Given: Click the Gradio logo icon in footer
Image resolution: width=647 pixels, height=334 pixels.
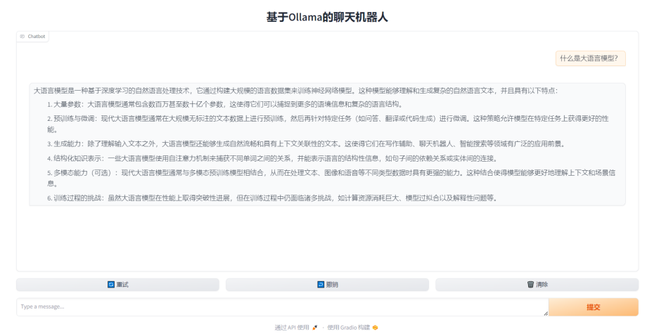Looking at the screenshot, I should click(x=375, y=328).
